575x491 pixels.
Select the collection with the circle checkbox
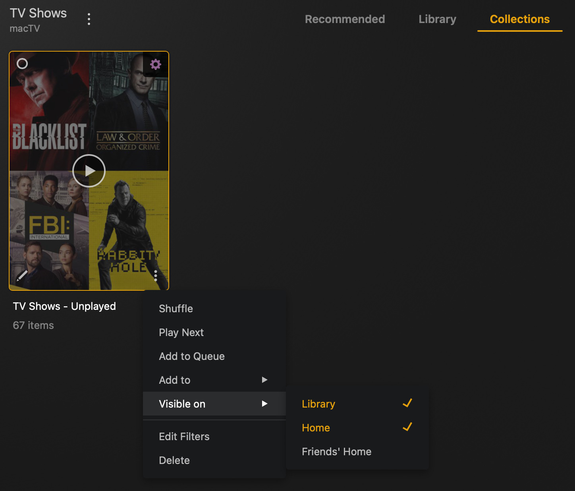pos(22,64)
